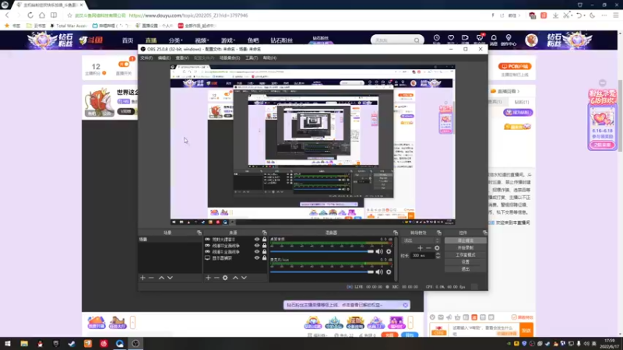Adjust the 桌面音频 volume slider

click(x=322, y=251)
